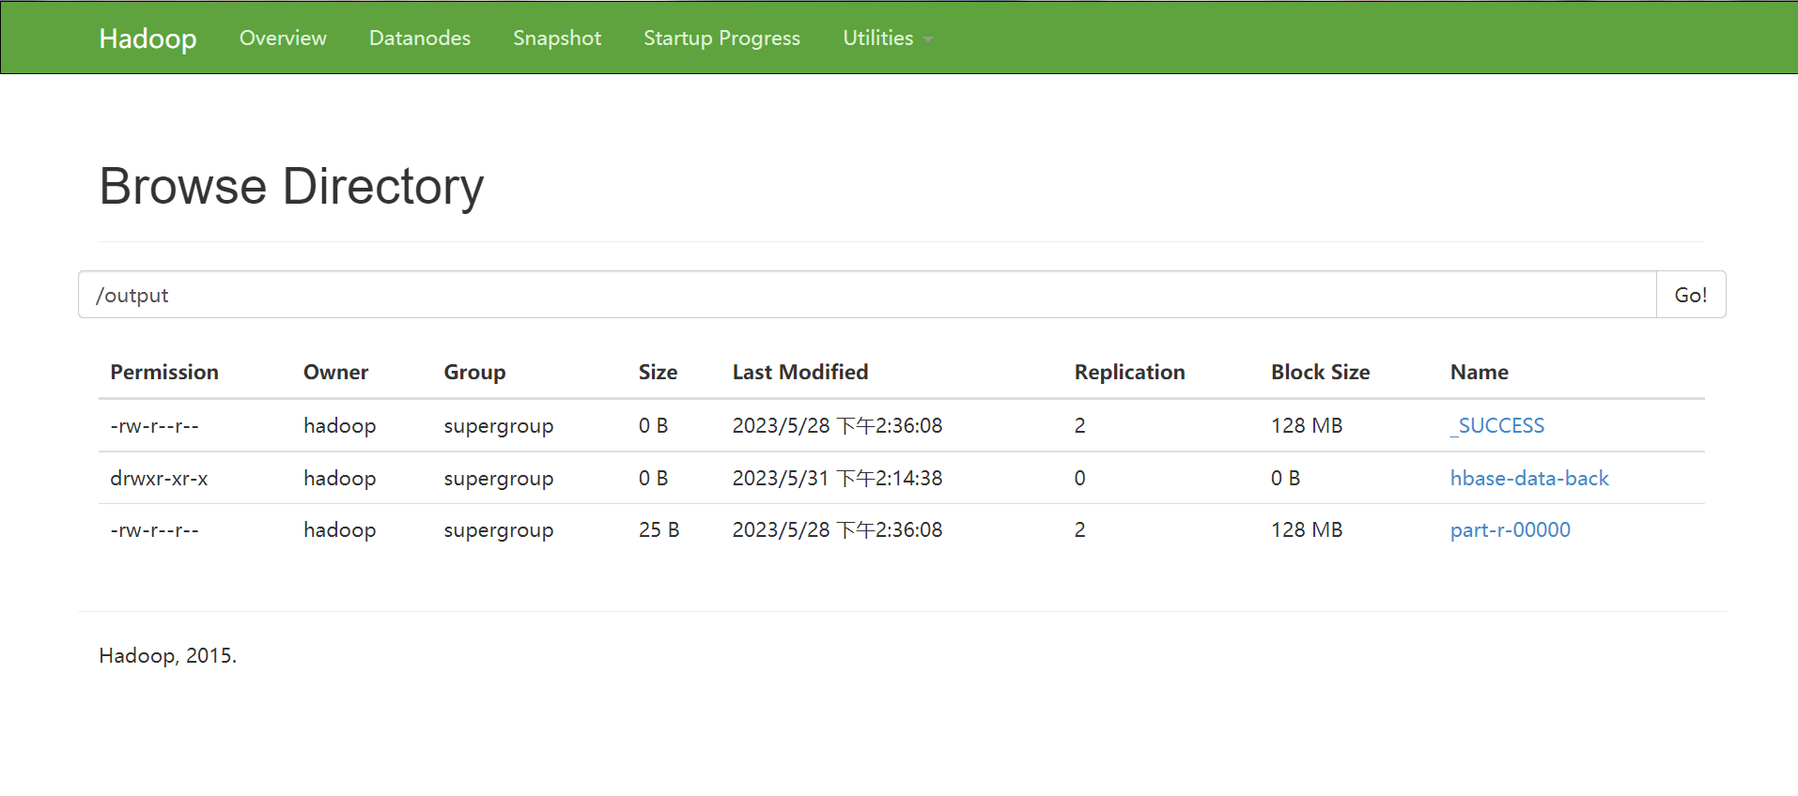Open the hbase-data-back directory link
The width and height of the screenshot is (1798, 796).
pyautogui.click(x=1529, y=478)
